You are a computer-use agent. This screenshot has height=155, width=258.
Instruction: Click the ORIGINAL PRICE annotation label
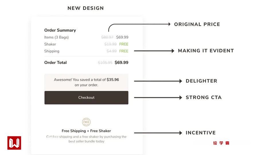coord(197,25)
